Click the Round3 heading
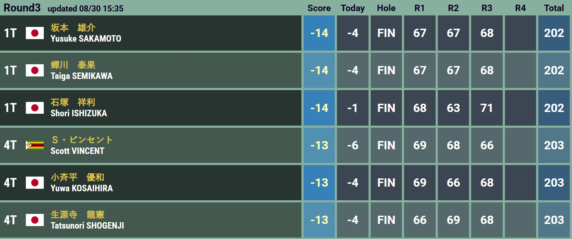Viewport: 572px width, 239px height. coord(22,8)
